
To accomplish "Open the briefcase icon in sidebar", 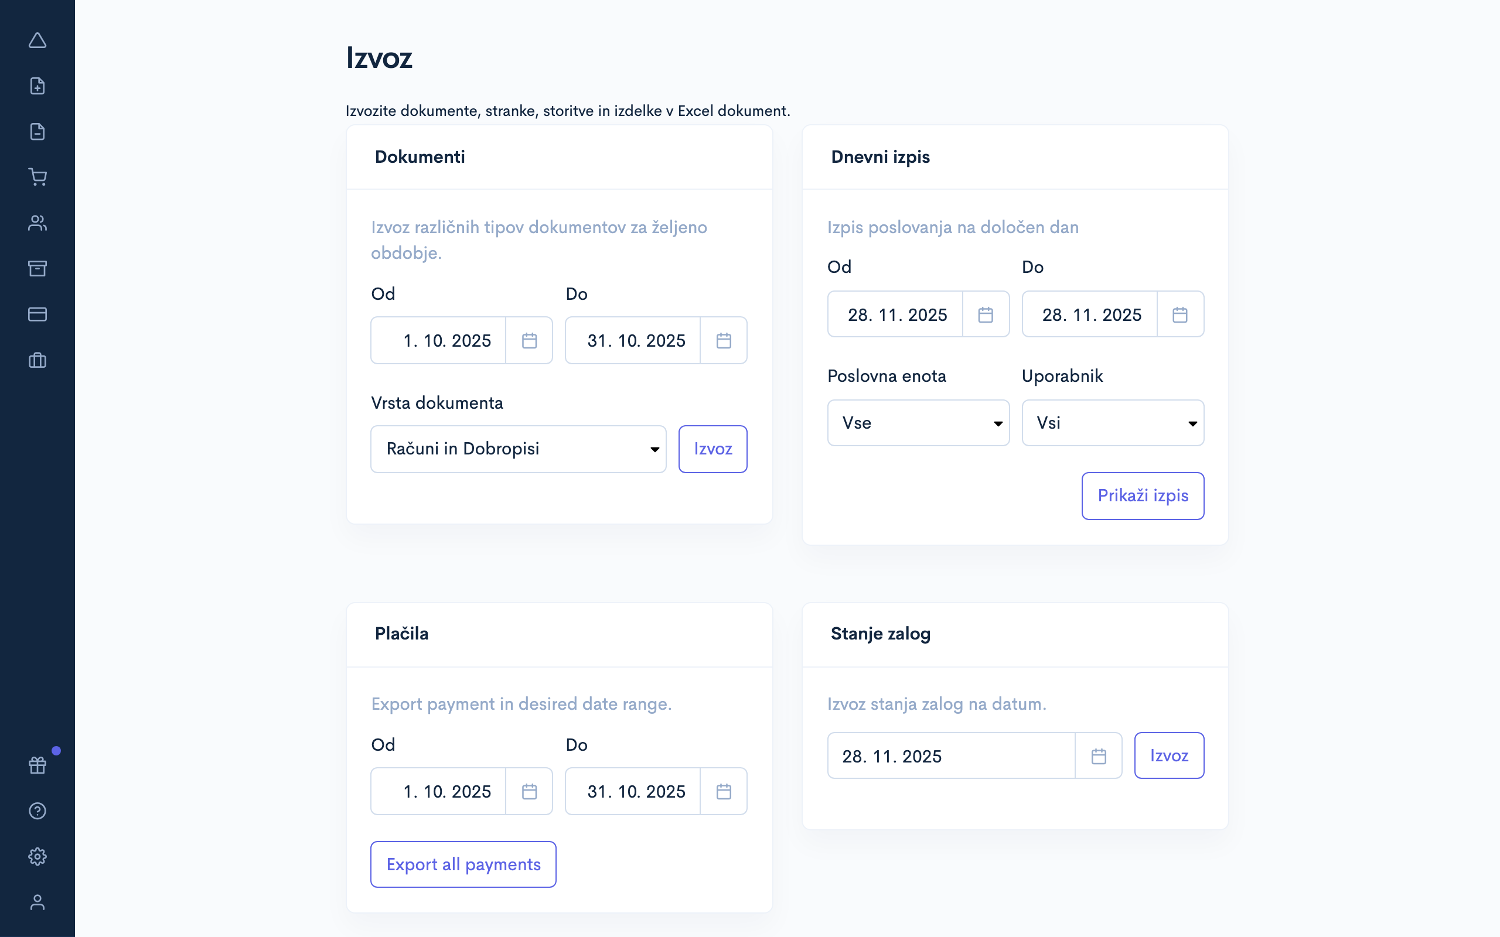I will 37,360.
